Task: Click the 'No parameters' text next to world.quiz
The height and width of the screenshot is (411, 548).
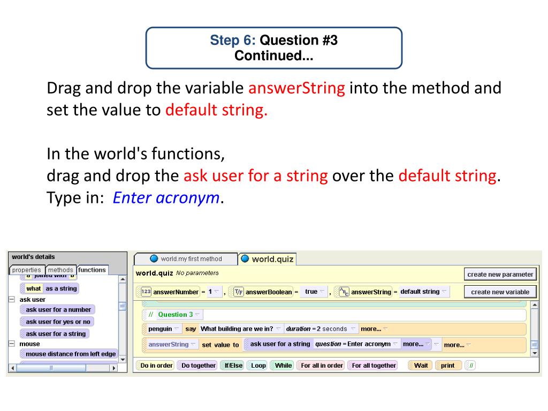Action: [x=197, y=273]
